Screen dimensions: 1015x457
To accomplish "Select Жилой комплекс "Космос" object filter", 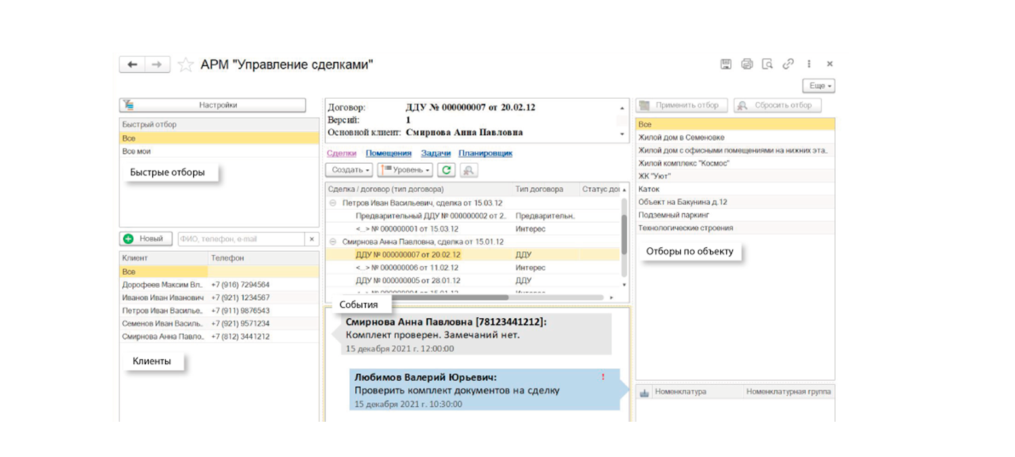I will click(x=683, y=163).
